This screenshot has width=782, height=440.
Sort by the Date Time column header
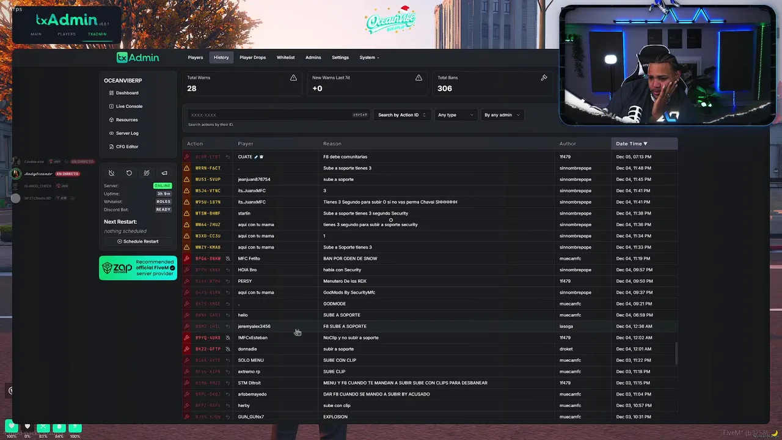pos(644,144)
